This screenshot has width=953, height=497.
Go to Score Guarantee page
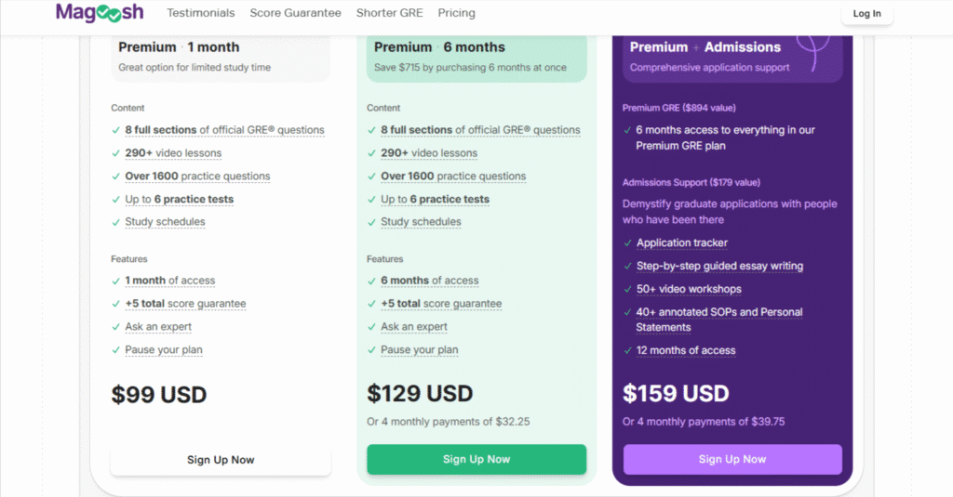[x=297, y=13]
